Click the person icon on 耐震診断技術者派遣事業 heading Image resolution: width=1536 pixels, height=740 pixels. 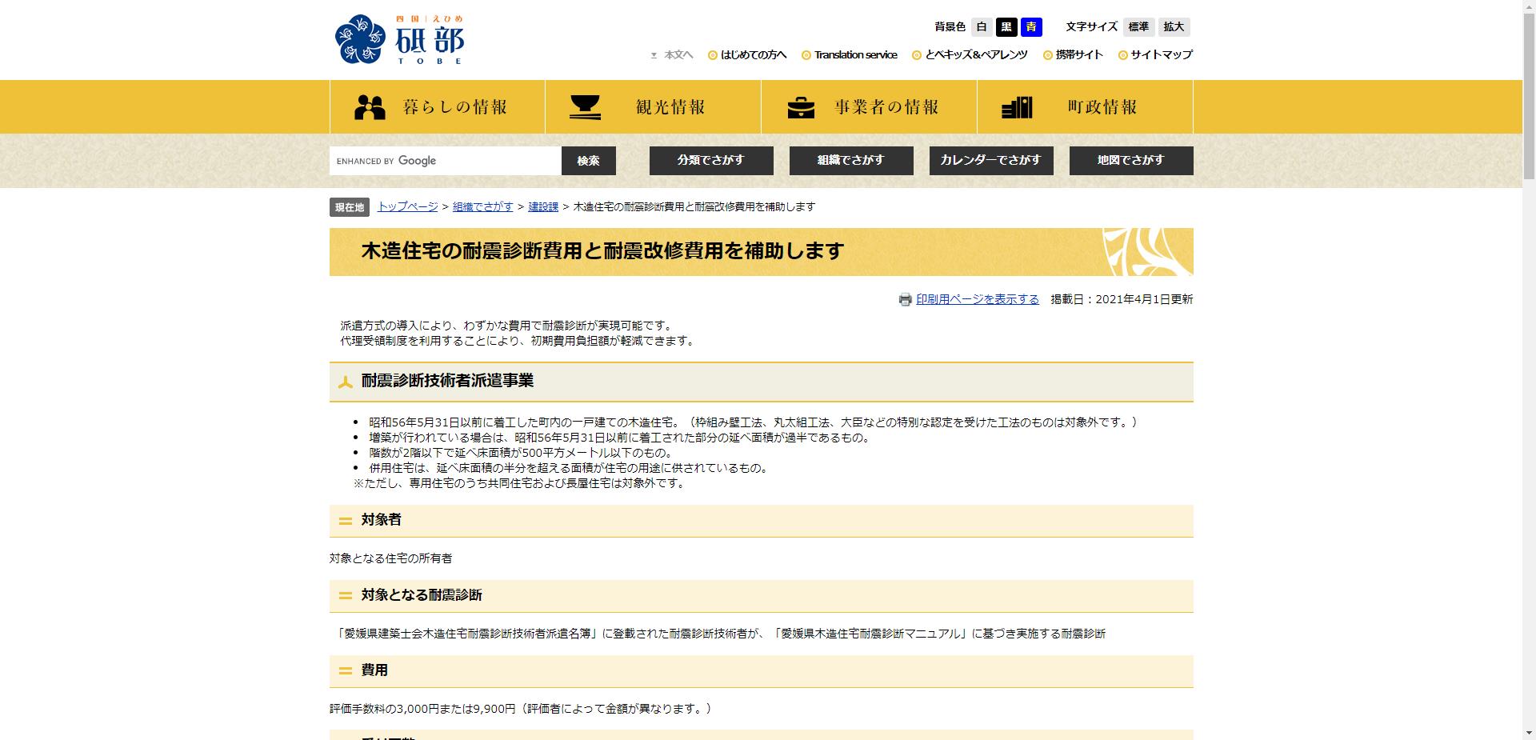[346, 382]
